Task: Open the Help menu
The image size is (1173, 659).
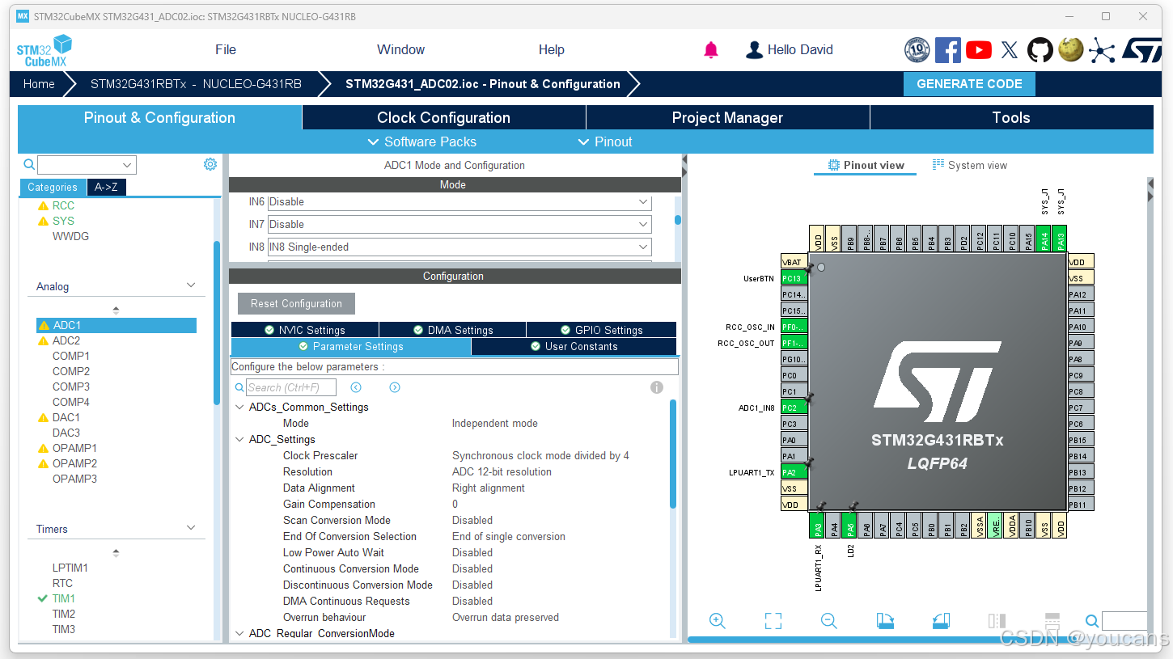Action: [x=552, y=50]
